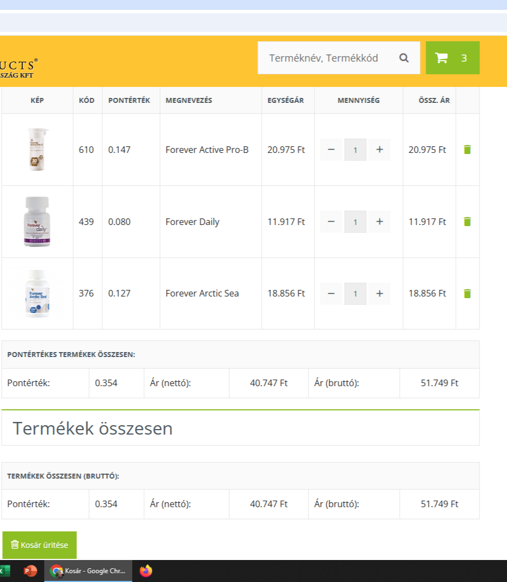Screen dimensions: 507x582
Task: Remove Forever Daily using trash icon
Action: click(467, 222)
